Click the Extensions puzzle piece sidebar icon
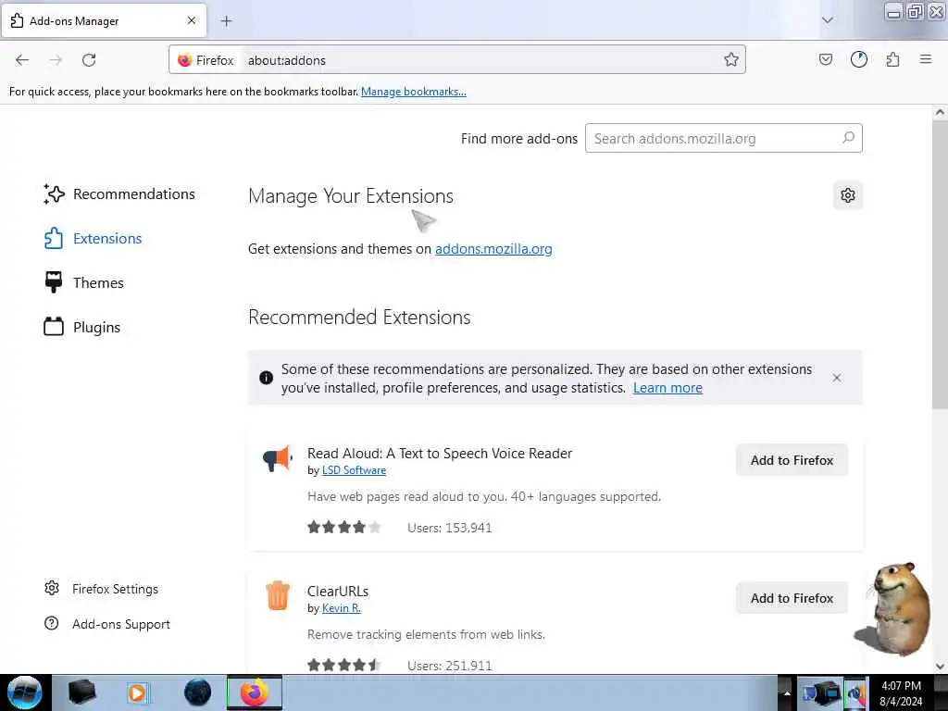The image size is (948, 711). click(x=54, y=238)
